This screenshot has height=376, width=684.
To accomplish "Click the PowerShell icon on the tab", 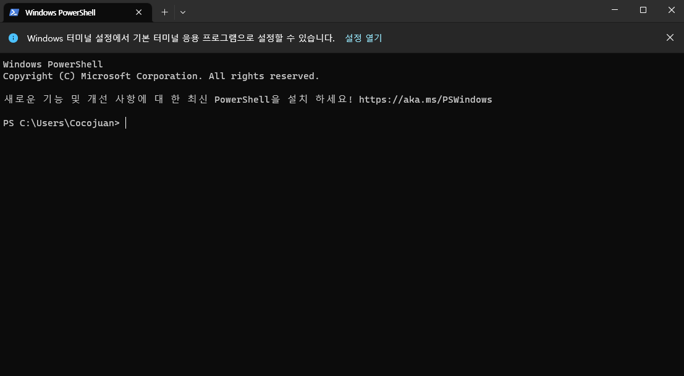I will pos(14,12).
